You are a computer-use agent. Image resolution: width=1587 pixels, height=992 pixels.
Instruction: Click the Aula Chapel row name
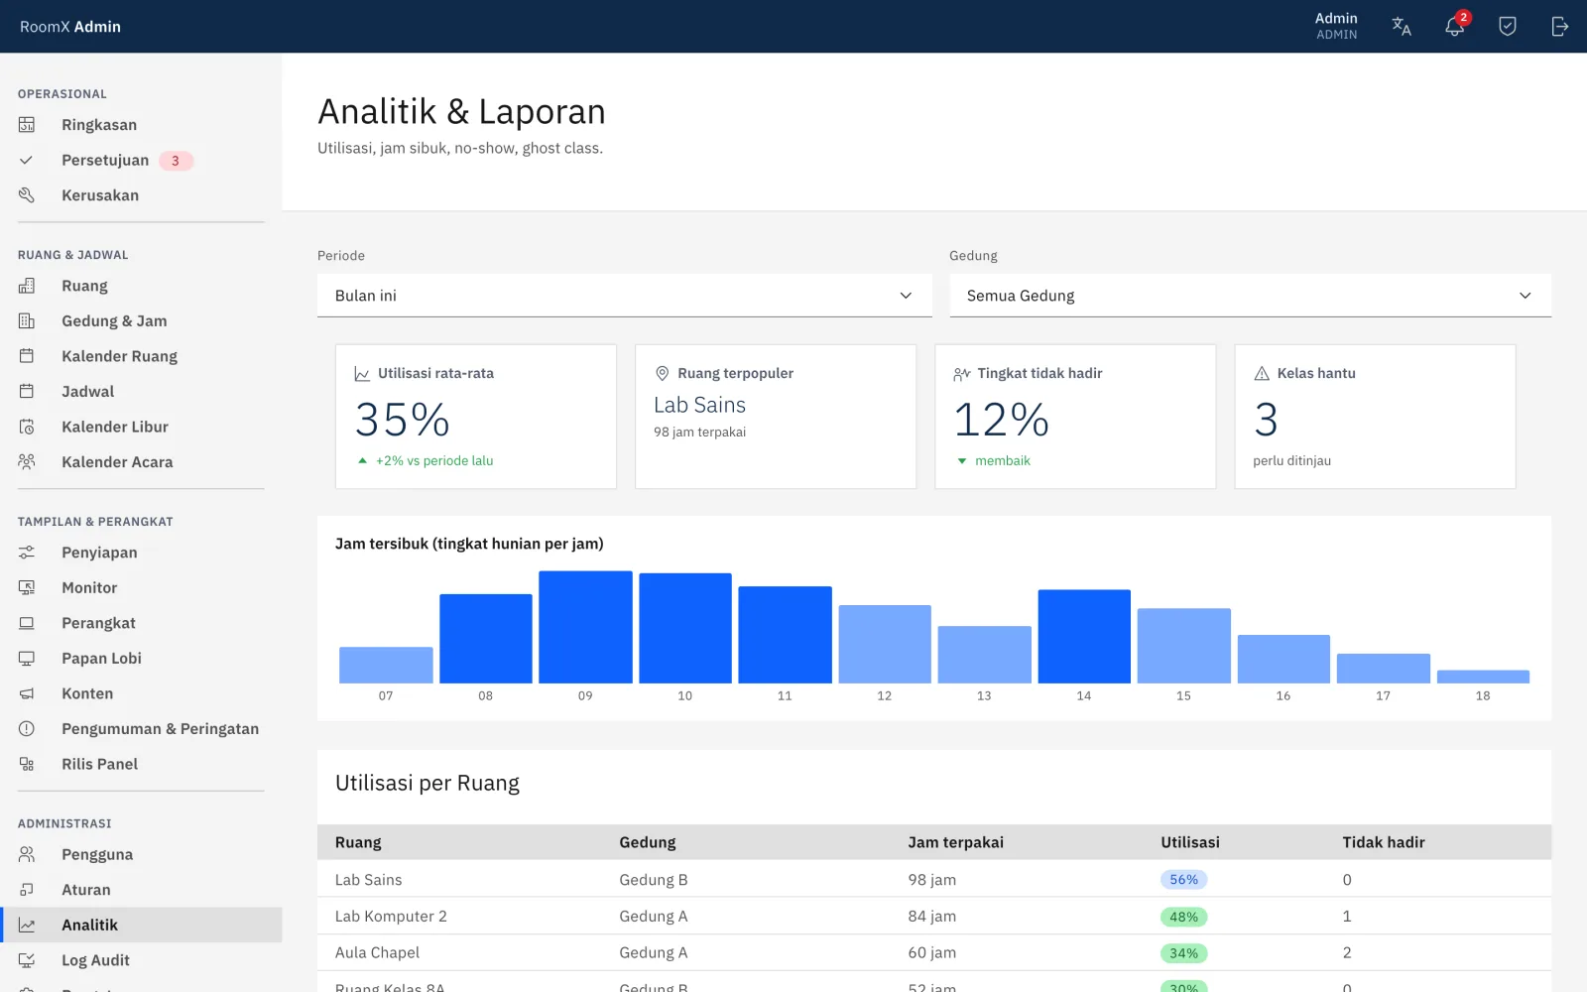377,952
